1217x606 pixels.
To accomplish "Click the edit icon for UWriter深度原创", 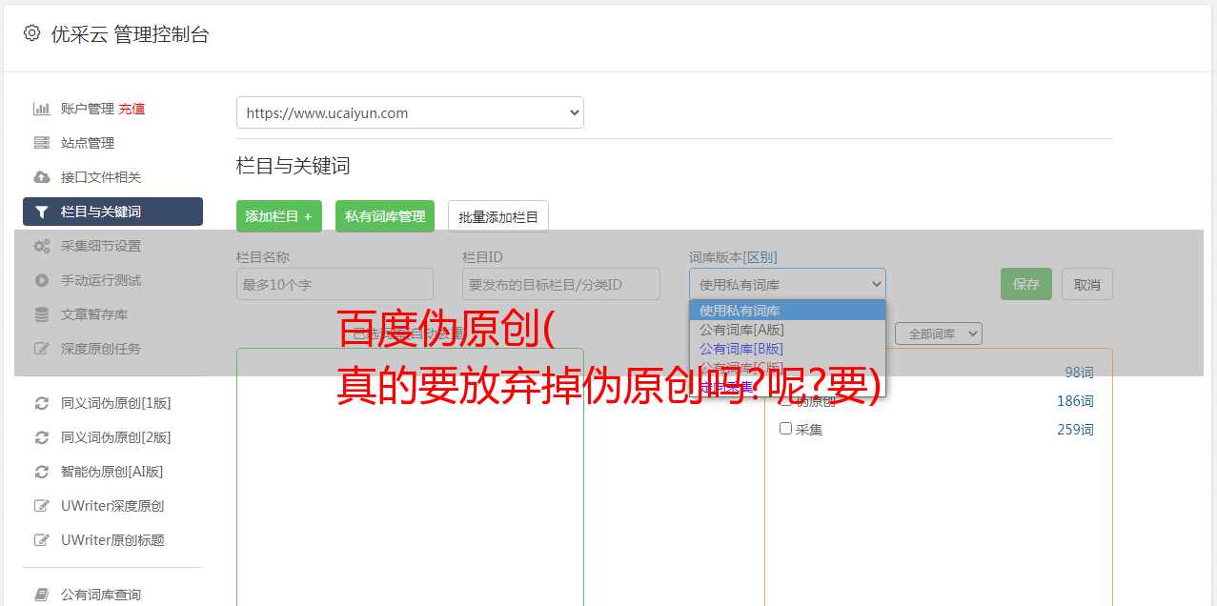I will tap(41, 506).
